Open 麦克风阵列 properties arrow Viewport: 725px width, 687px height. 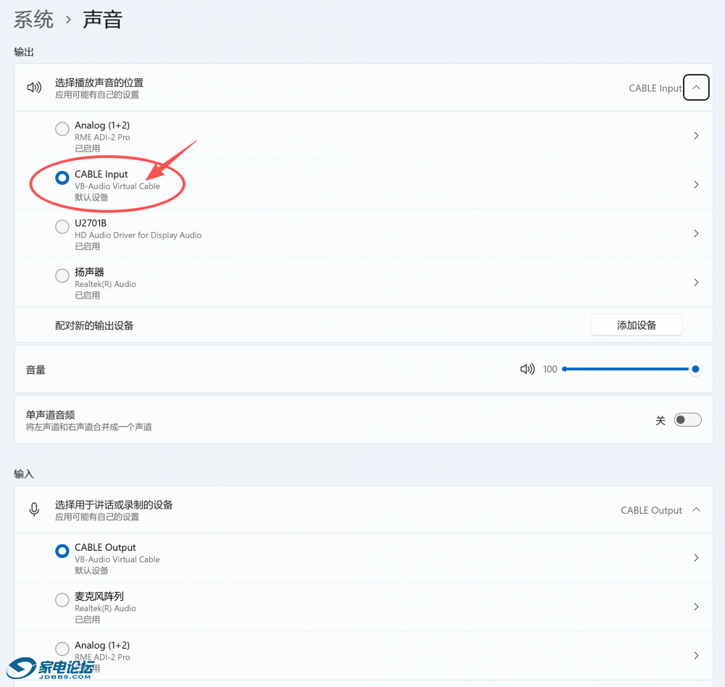pyautogui.click(x=696, y=607)
